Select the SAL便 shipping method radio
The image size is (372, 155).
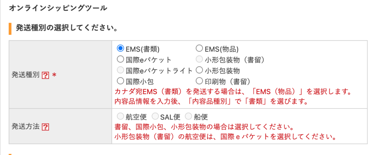pyautogui.click(x=155, y=117)
